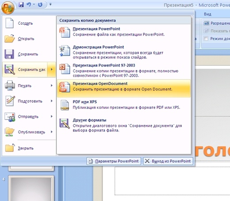Choose Открыть in the Office menu
Image resolution: width=230 pixels, height=201 pixels.
pos(29,39)
